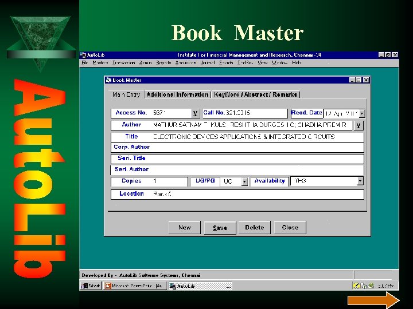The width and height of the screenshot is (413, 309).
Task: Click the Delete button
Action: click(x=255, y=227)
